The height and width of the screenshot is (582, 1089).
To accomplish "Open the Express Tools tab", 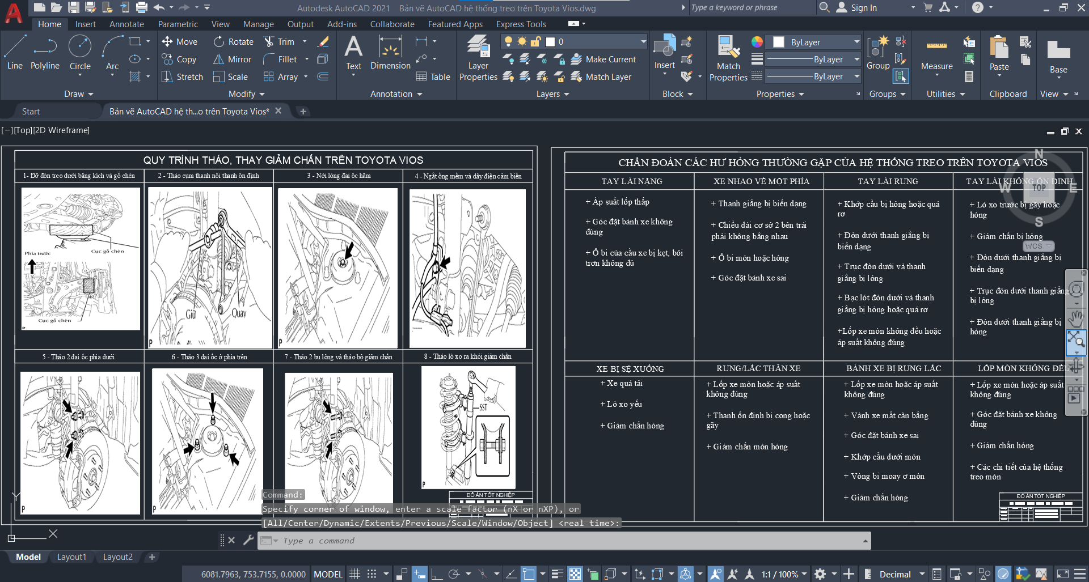I will click(x=521, y=24).
